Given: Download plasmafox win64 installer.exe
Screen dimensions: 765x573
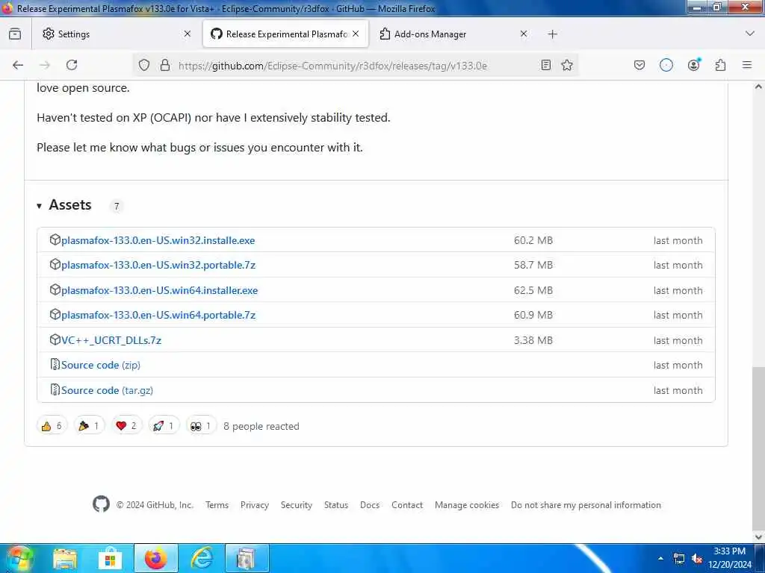Looking at the screenshot, I should (x=160, y=290).
